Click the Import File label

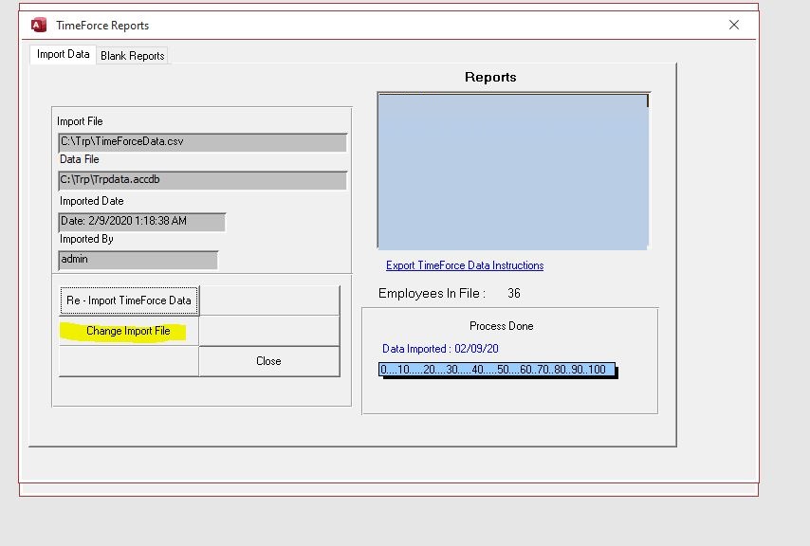[x=80, y=121]
